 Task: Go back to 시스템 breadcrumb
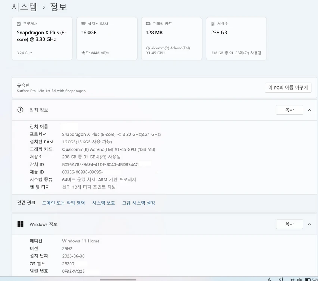pyautogui.click(x=24, y=7)
